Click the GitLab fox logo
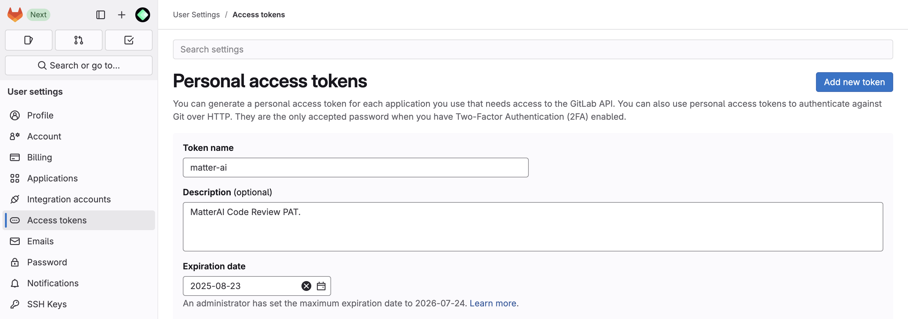Screen dimensions: 908x319 (15, 14)
